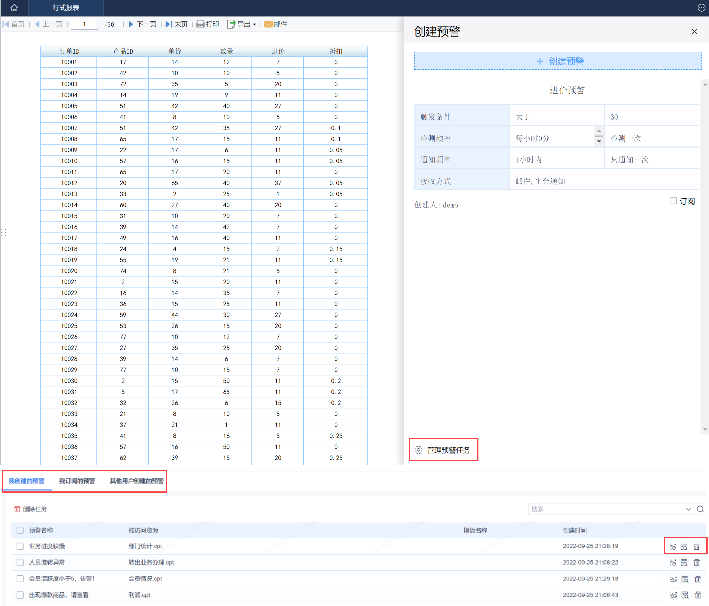This screenshot has width=709, height=606.
Task: Click the 打印 print icon
Action: click(x=200, y=24)
